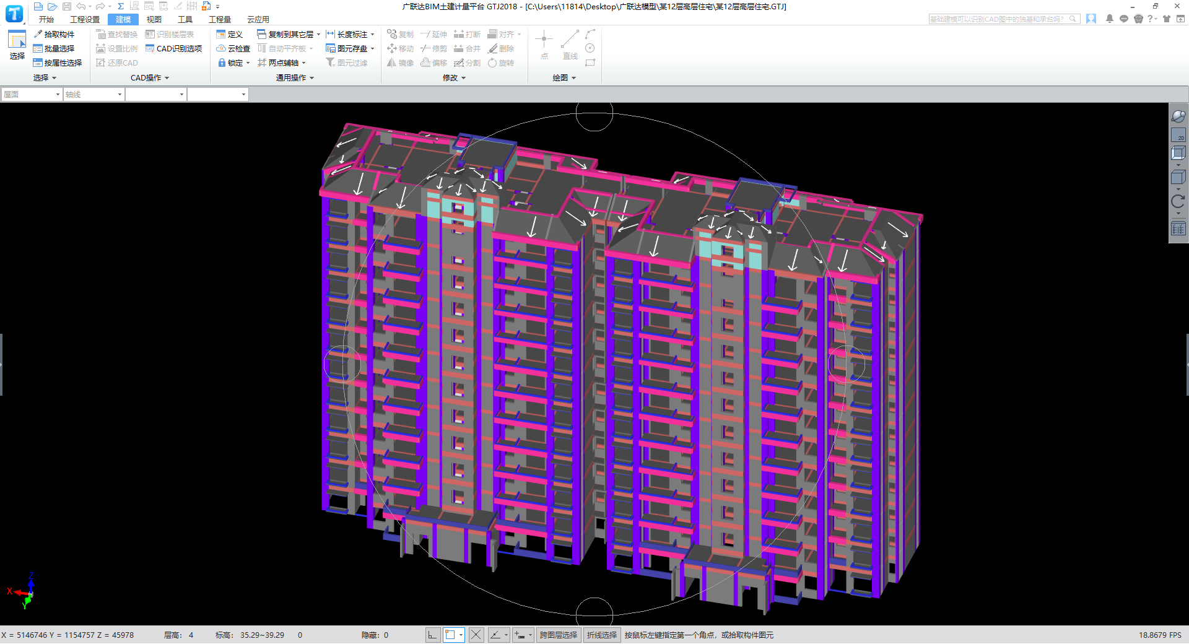Image resolution: width=1189 pixels, height=644 pixels.
Task: Open the 轴线 component type dropdown
Action: click(x=120, y=95)
